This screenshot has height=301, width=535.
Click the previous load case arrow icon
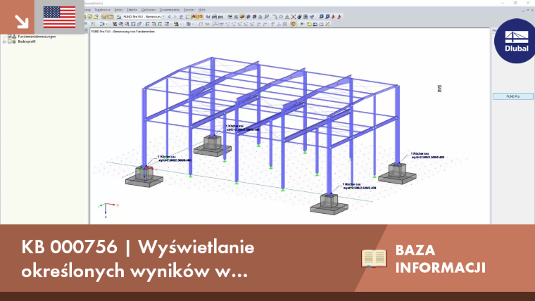click(x=169, y=17)
